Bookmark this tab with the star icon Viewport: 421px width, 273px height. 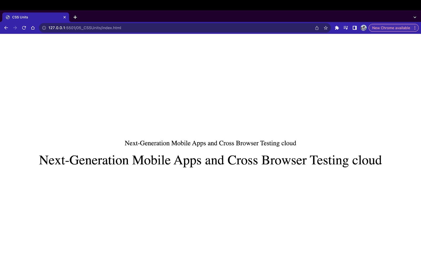click(326, 28)
